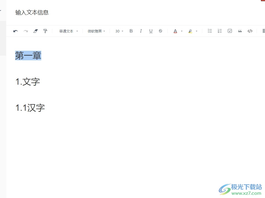Image resolution: width=265 pixels, height=198 pixels.
Task: Insert a bulleted list
Action: pyautogui.click(x=210, y=31)
